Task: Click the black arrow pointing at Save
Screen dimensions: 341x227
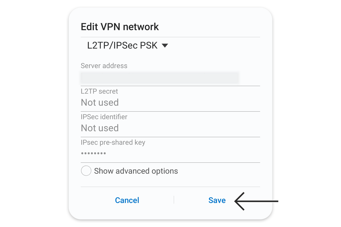Action: [x=256, y=201]
